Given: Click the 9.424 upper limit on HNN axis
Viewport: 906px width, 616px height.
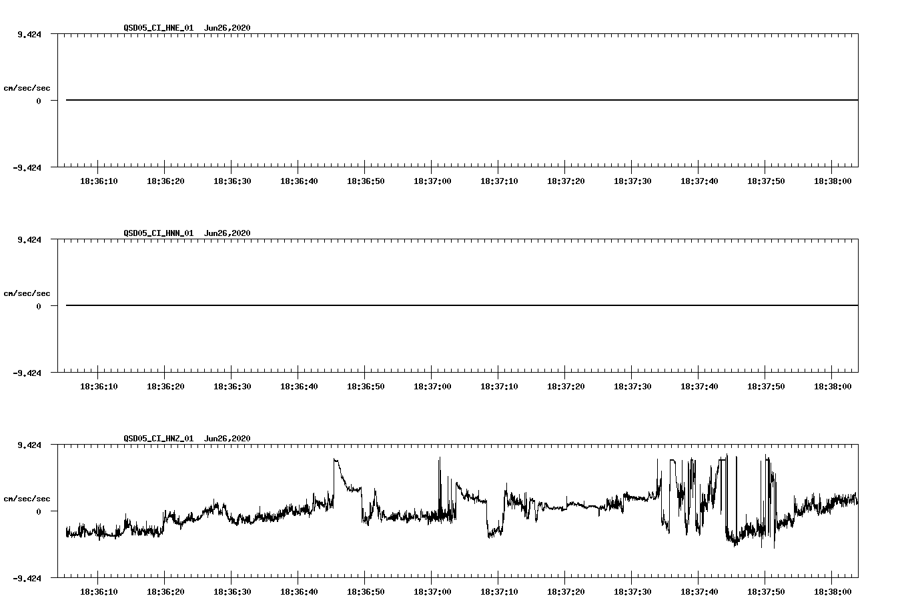Looking at the screenshot, I should tap(29, 240).
